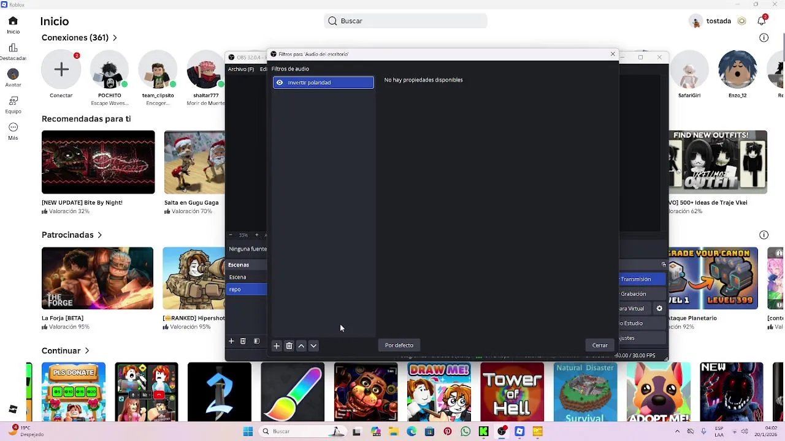Open scene filters icon in OBS Escenas
The width and height of the screenshot is (785, 441).
click(256, 341)
